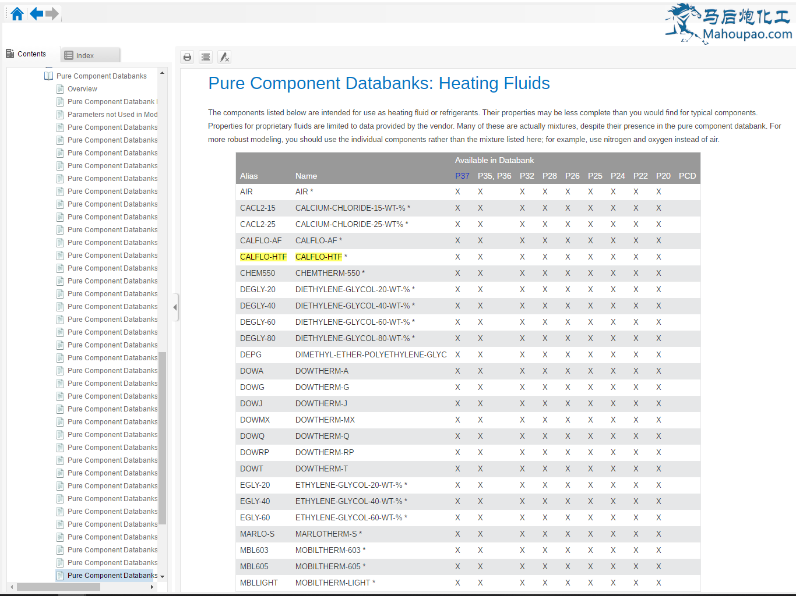Screen dimensions: 796x596
Task: Click the Pure Component Databanks book icon
Action: (49, 76)
